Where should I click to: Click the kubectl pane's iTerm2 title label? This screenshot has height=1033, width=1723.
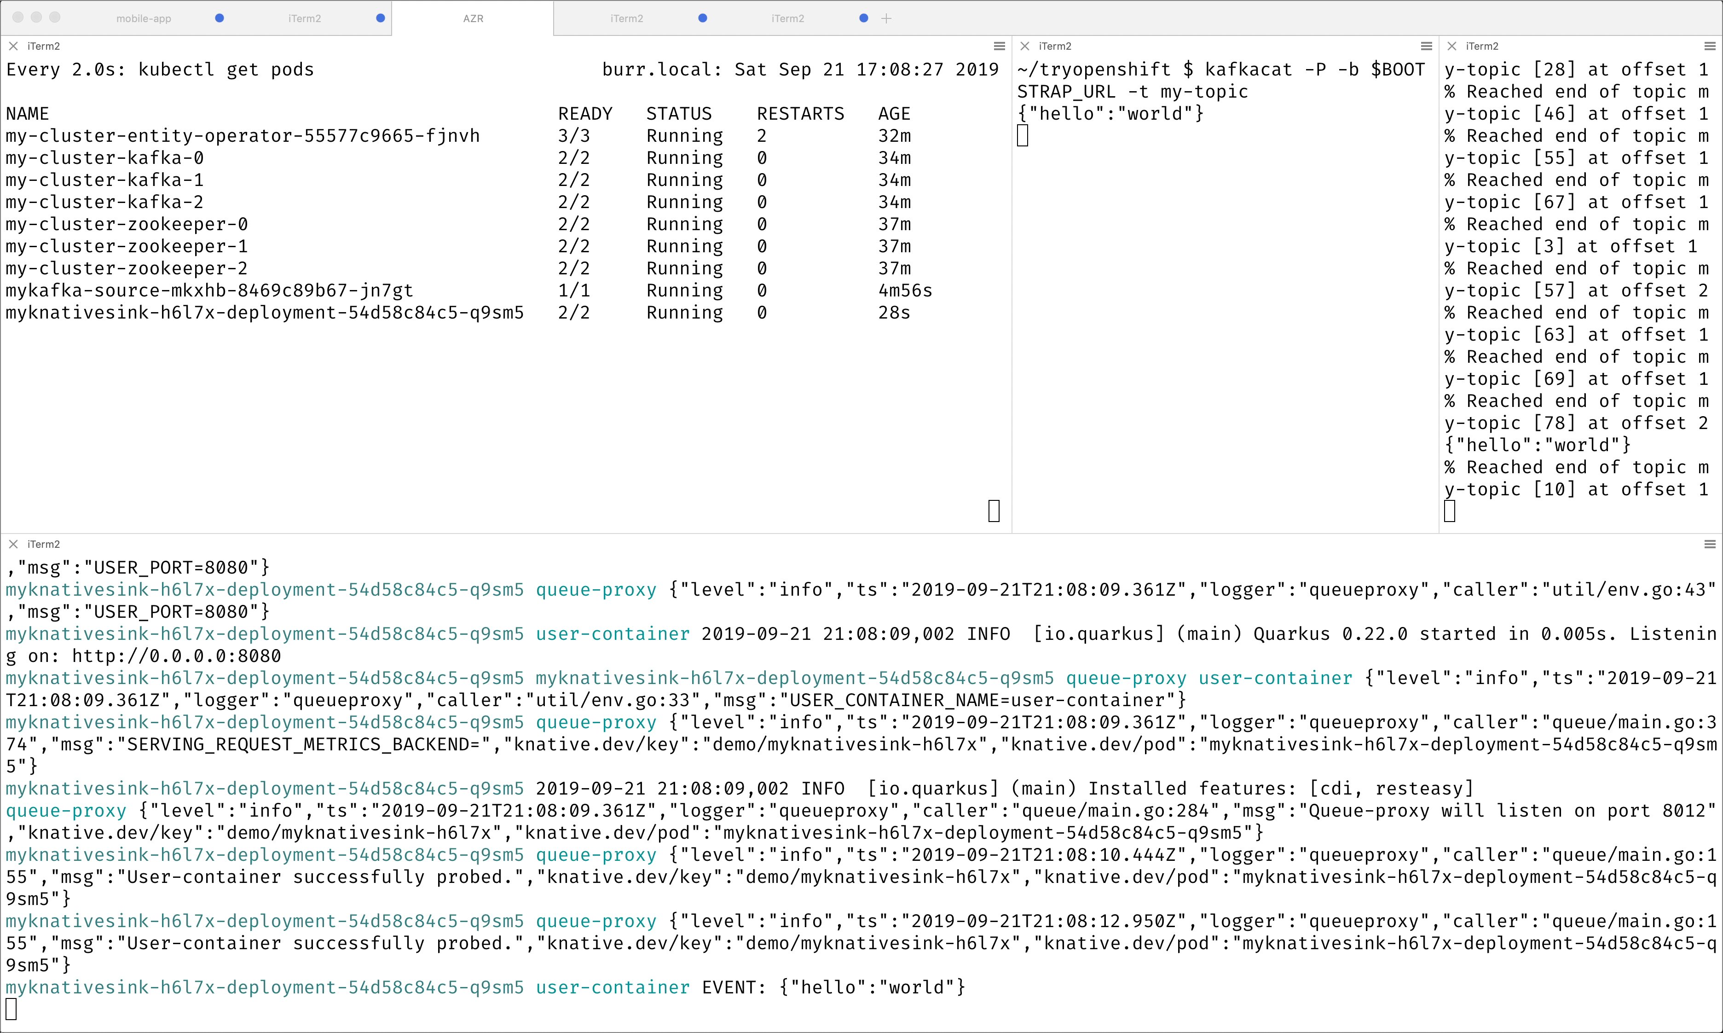pyautogui.click(x=43, y=46)
